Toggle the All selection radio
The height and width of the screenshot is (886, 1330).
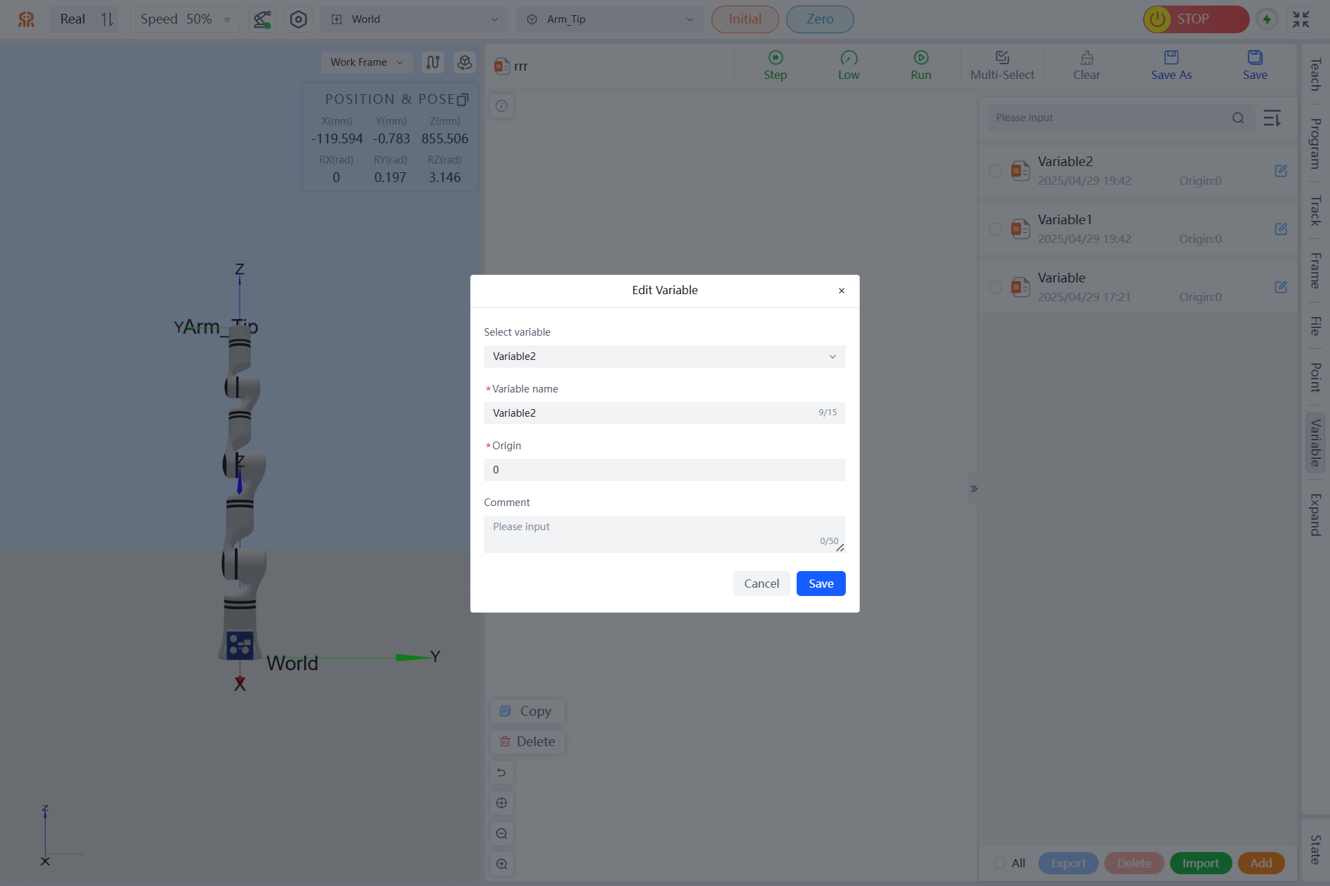tap(1000, 863)
